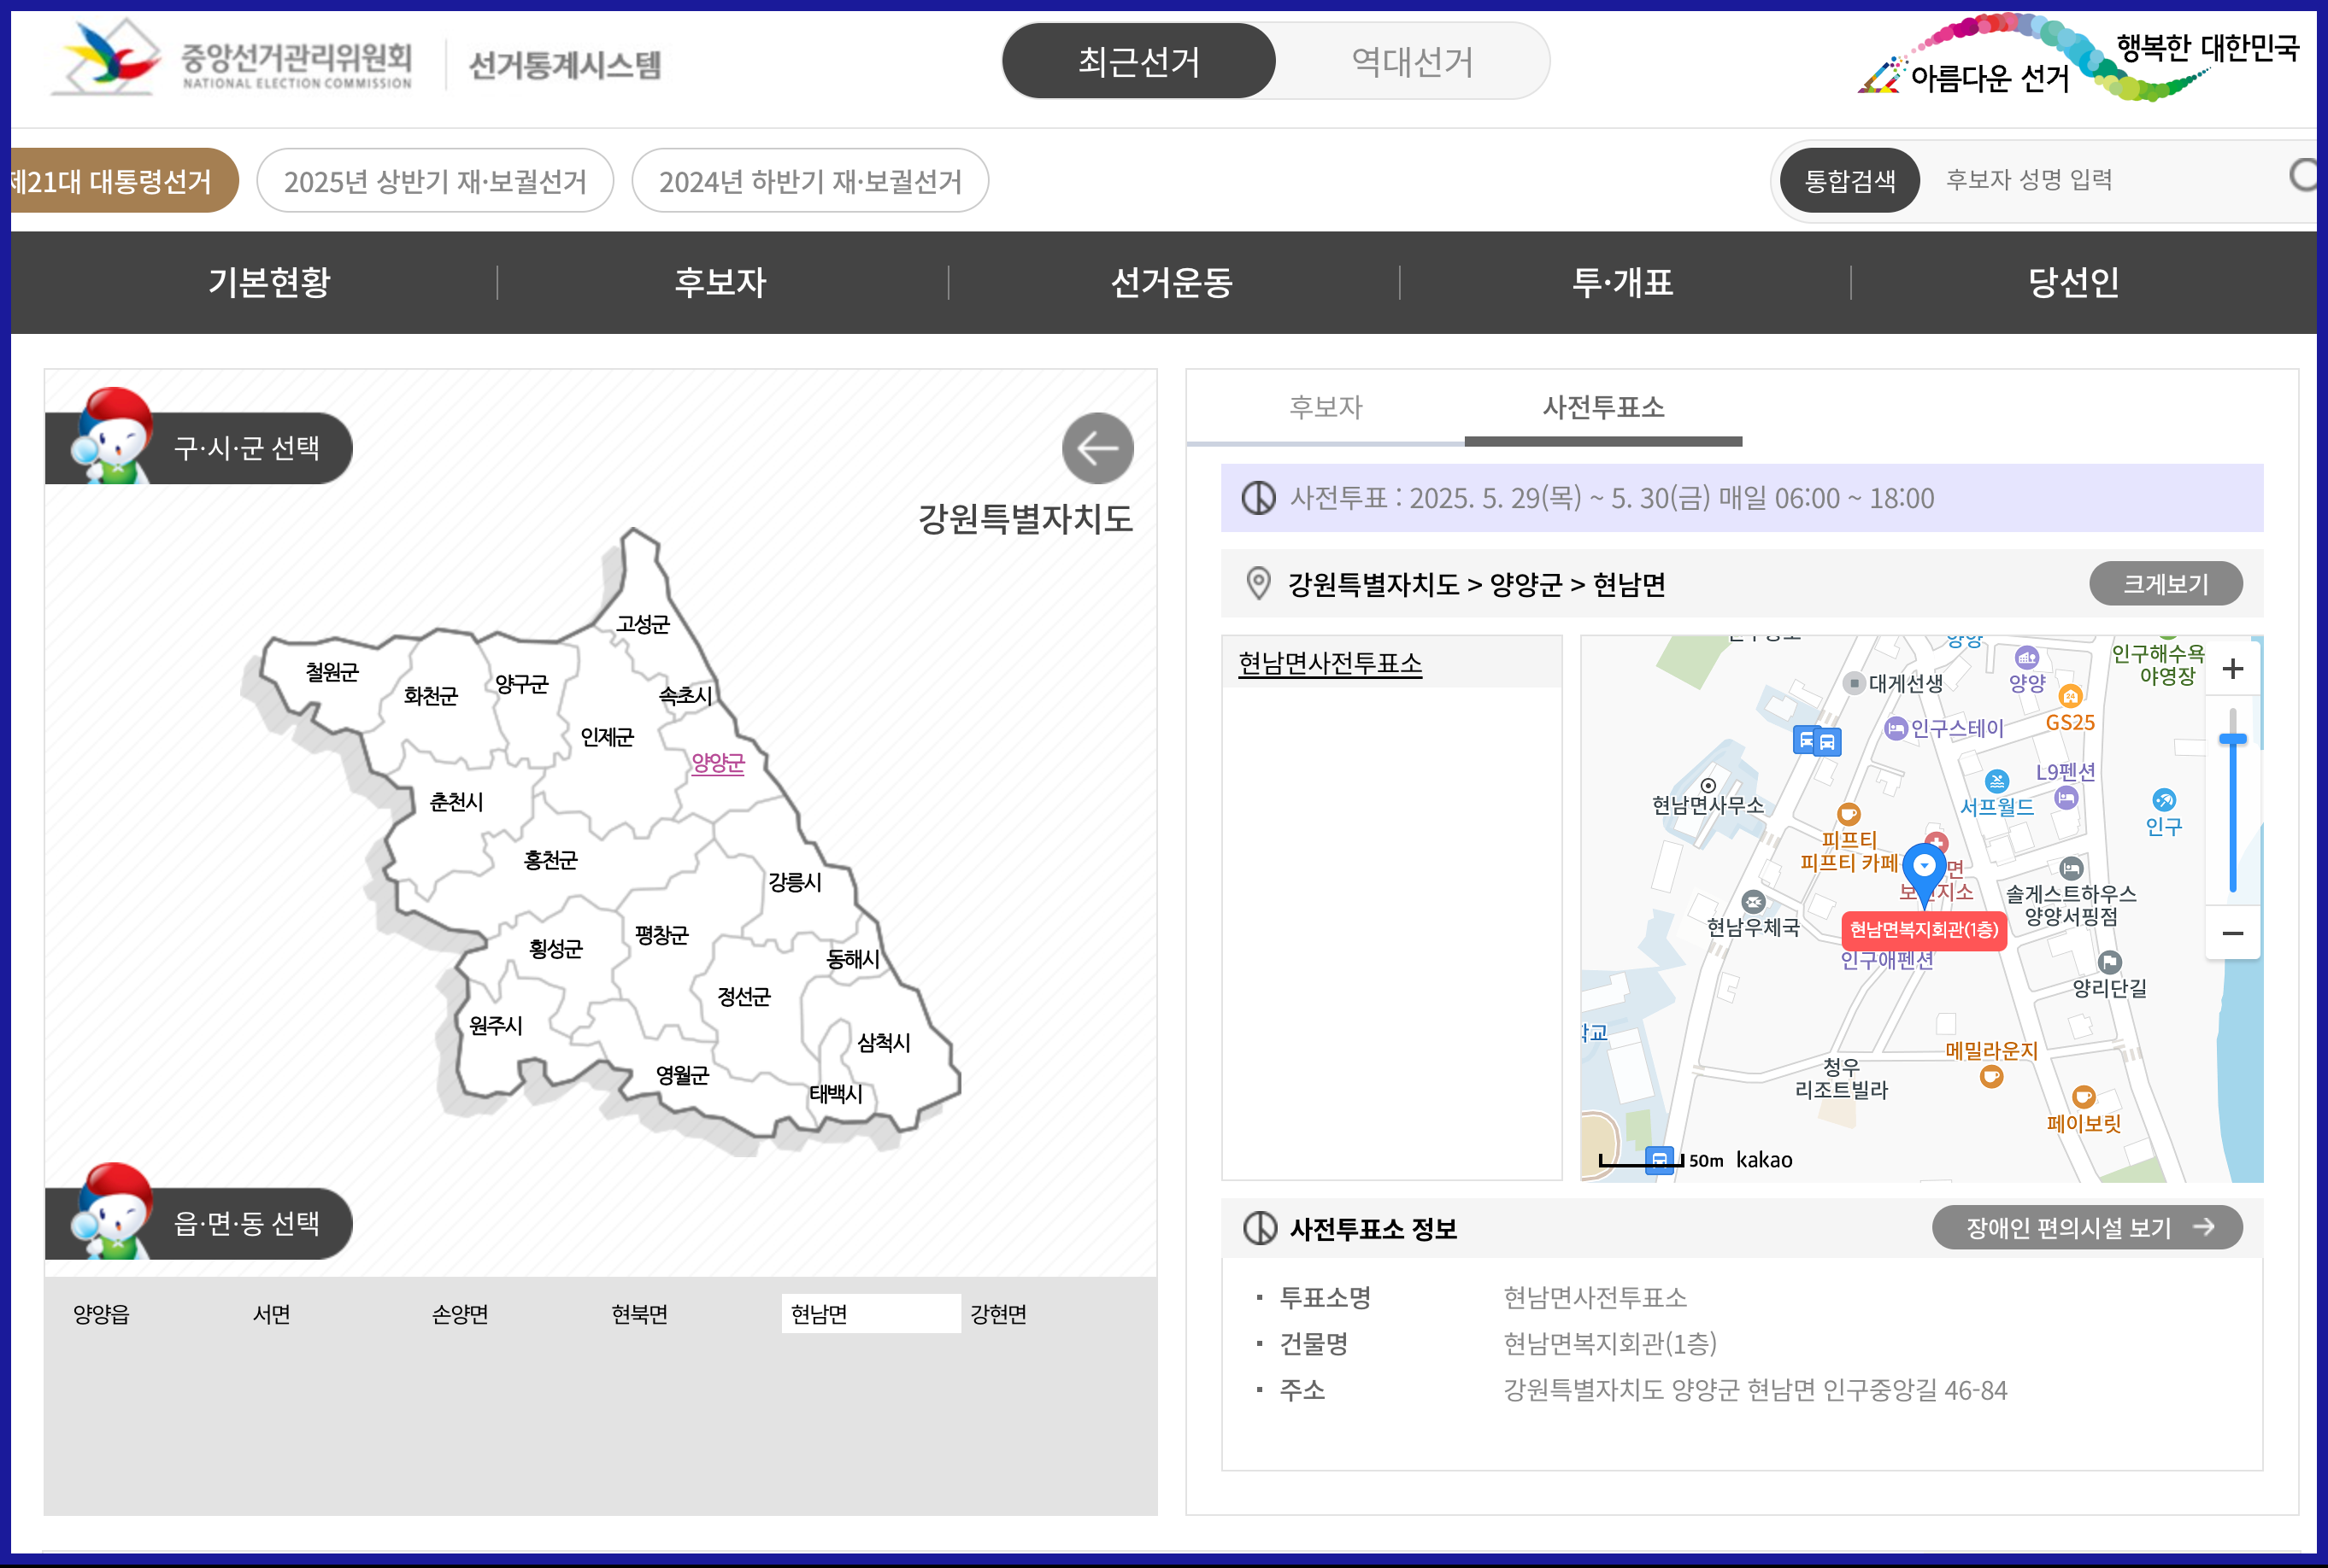The height and width of the screenshot is (1568, 2328).
Task: Click the kakao logo on the map
Action: click(x=1766, y=1159)
